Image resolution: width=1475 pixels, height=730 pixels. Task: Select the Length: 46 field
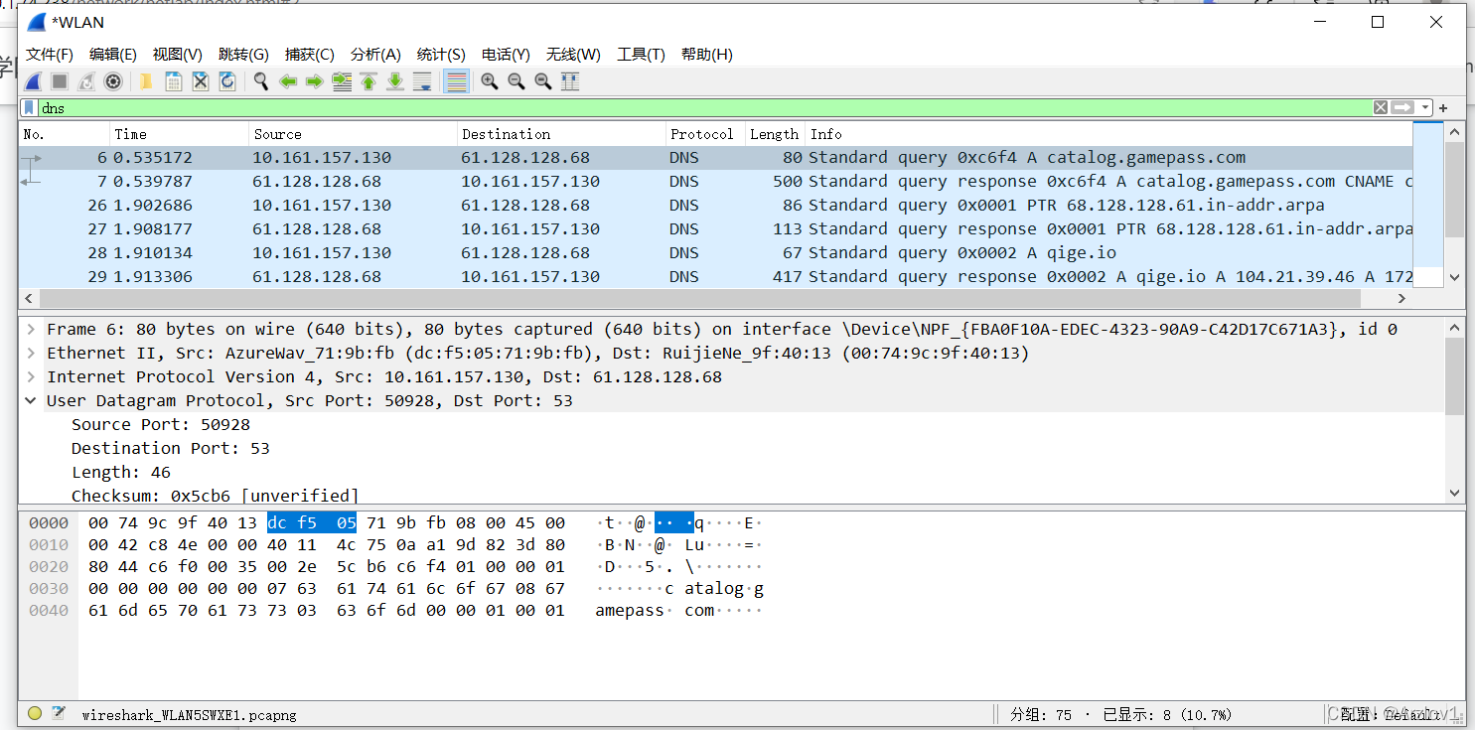[x=121, y=472]
